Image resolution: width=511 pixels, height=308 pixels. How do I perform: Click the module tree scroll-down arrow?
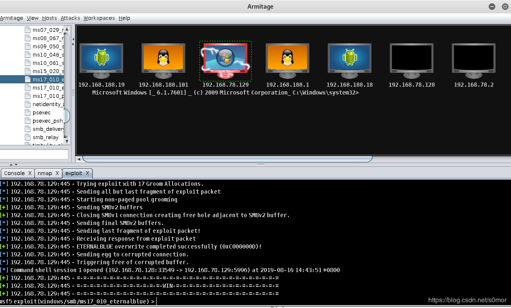click(x=67, y=141)
